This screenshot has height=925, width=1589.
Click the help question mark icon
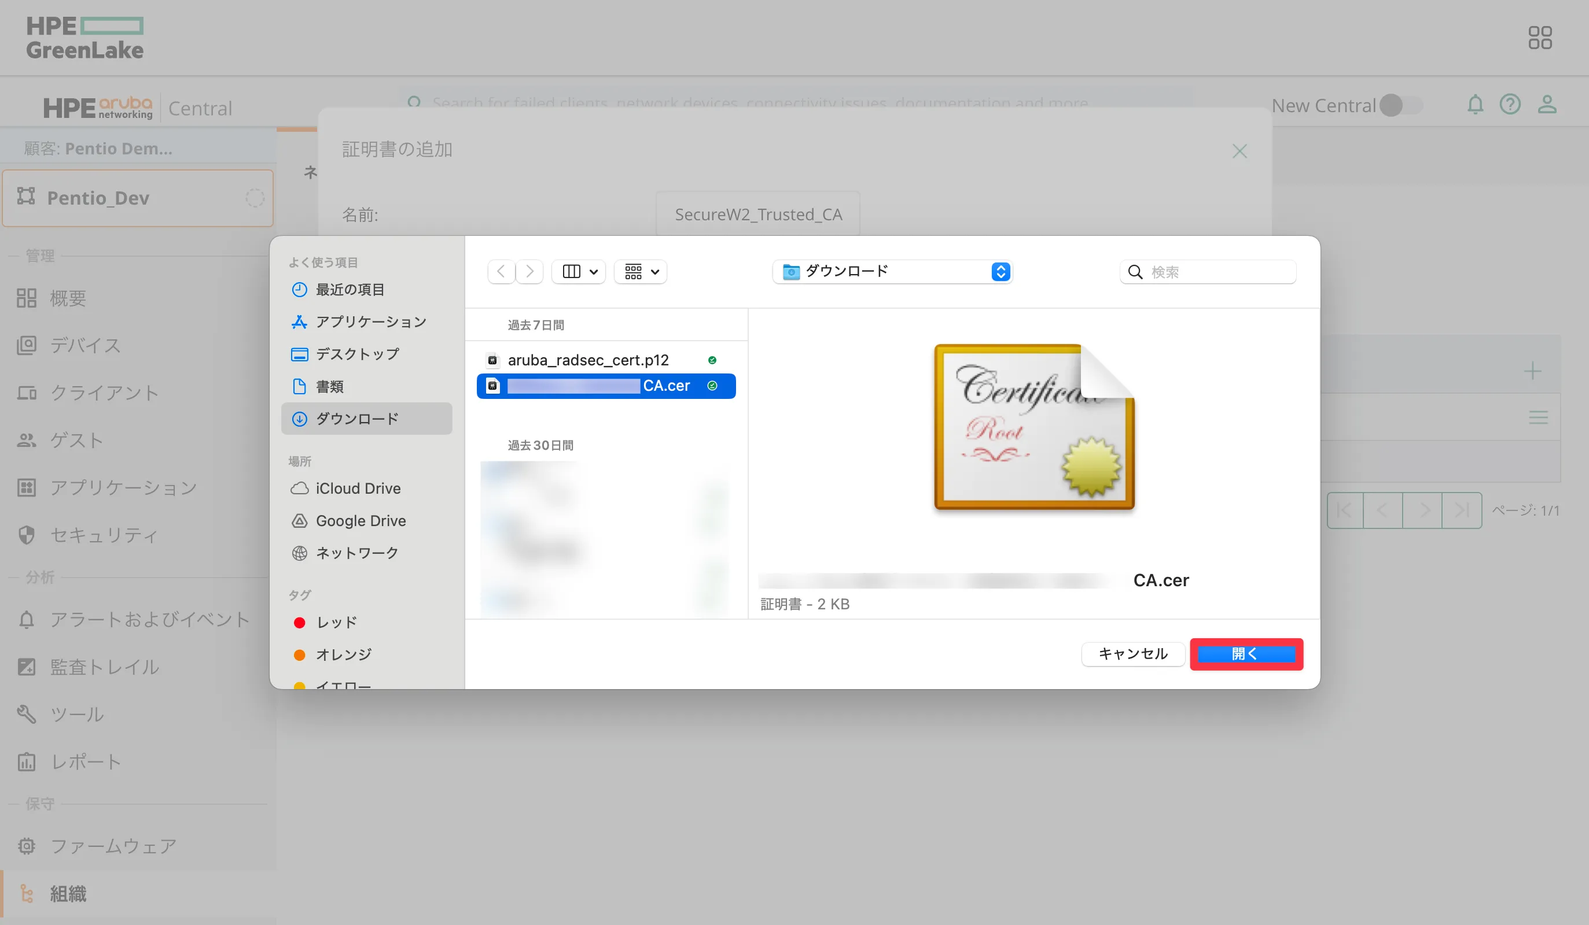[1511, 105]
